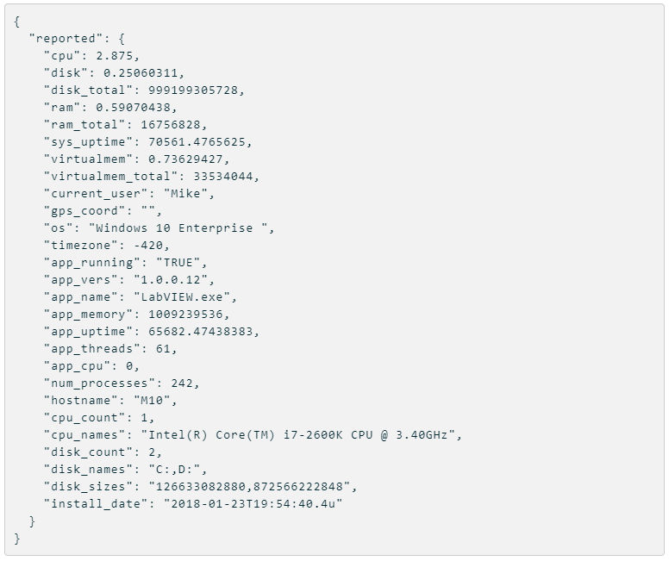Click the num_processes value 242
This screenshot has width=669, height=561.
coord(182,383)
